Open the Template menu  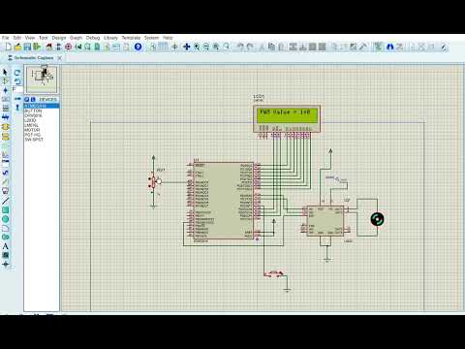pyautogui.click(x=131, y=38)
